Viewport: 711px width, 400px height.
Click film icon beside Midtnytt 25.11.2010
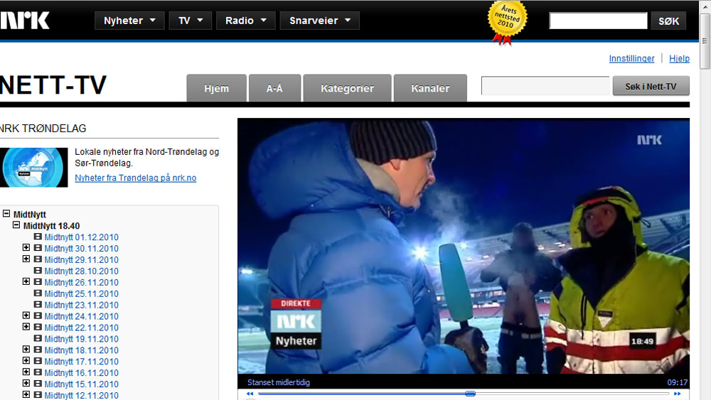point(38,294)
